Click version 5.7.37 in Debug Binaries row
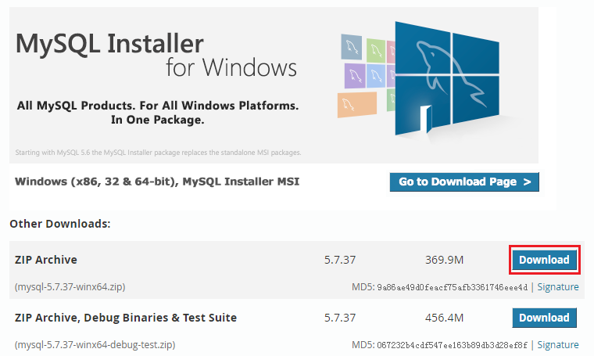 point(340,318)
